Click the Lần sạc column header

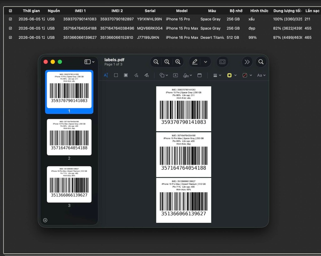(312, 11)
